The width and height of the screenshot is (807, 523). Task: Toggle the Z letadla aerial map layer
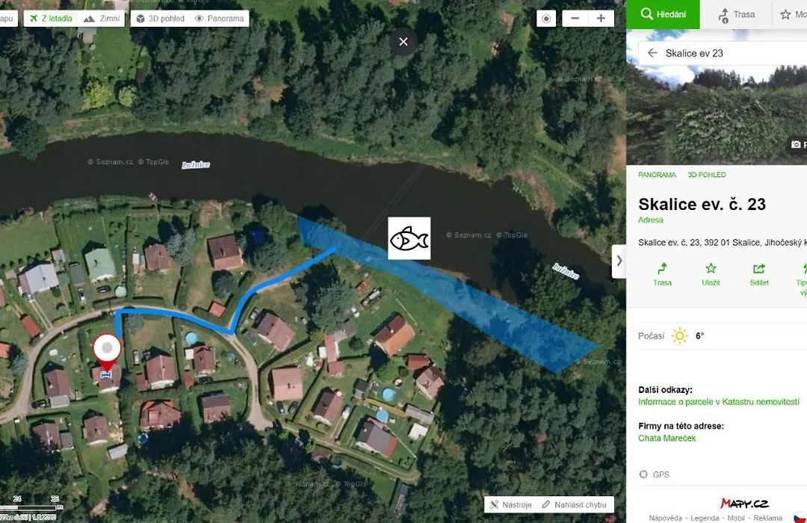click(51, 19)
